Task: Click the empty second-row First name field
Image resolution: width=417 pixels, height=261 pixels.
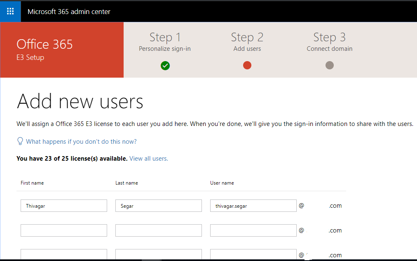Action: click(x=63, y=230)
